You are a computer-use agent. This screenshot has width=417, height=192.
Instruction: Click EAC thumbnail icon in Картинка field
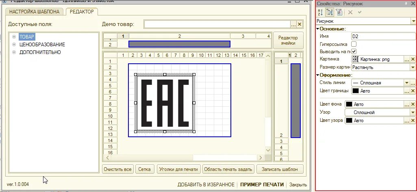tap(356, 60)
